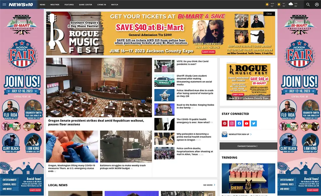Image resolution: width=321 pixels, height=196 pixels.
Task: Open the Pinterest icon
Action: 225,123
